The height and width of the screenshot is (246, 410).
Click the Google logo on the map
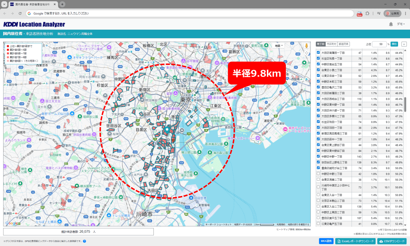tap(12, 223)
